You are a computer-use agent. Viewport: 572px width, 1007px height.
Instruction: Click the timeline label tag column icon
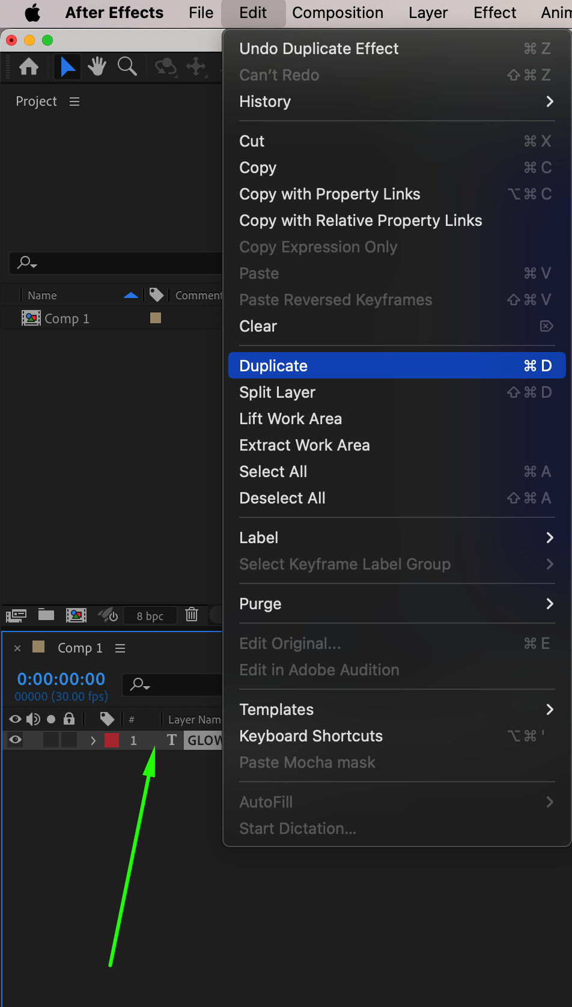(107, 719)
